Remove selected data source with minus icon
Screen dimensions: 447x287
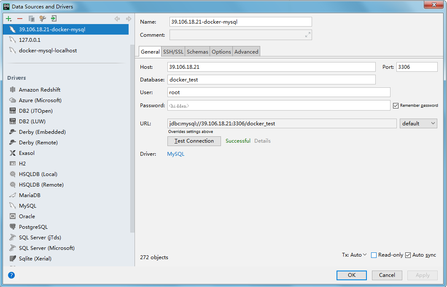pyautogui.click(x=20, y=19)
